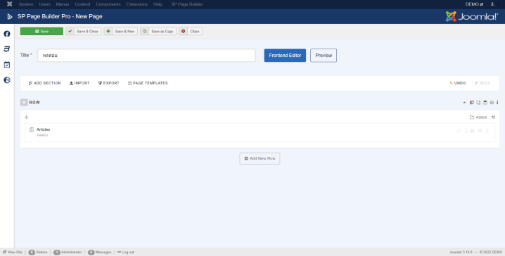
Task: Click Import in builder toolbar
Action: pos(79,83)
